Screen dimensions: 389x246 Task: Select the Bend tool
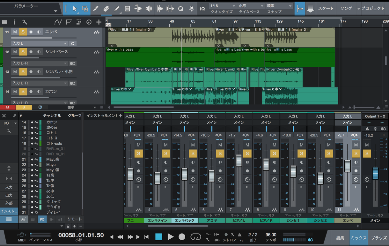[x=138, y=9]
